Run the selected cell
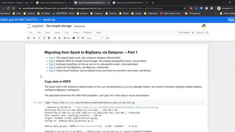Image resolution: width=235 pixels, height=132 pixels. pos(67,38)
